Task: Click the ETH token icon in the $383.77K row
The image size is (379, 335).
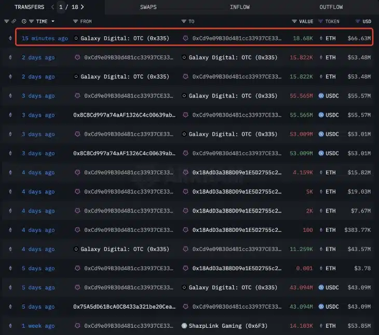Action: [321, 230]
